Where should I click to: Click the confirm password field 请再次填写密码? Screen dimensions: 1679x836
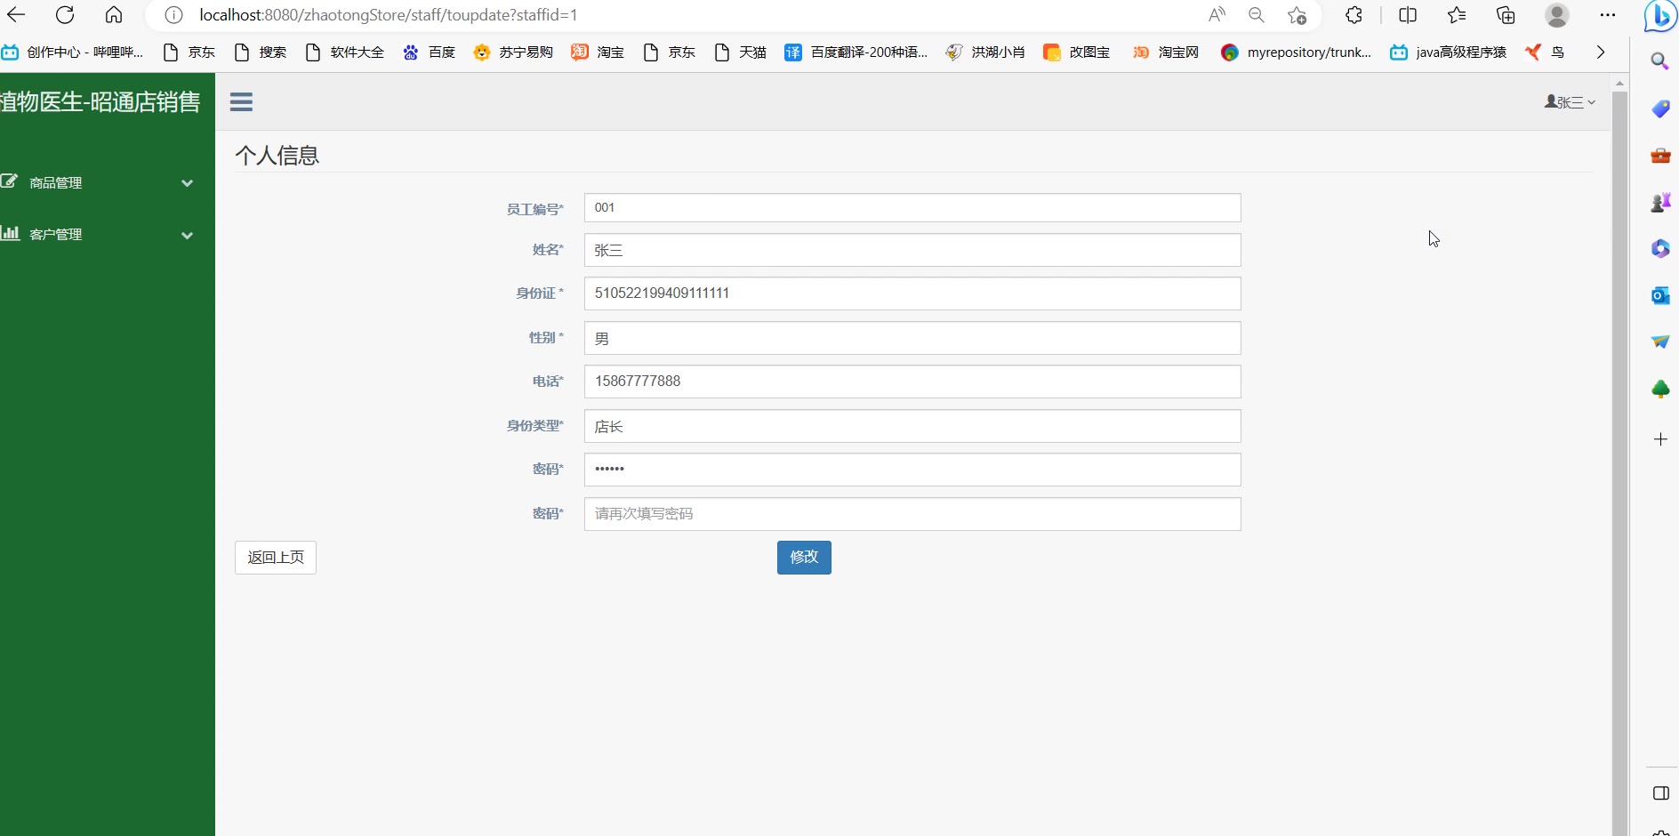point(912,514)
